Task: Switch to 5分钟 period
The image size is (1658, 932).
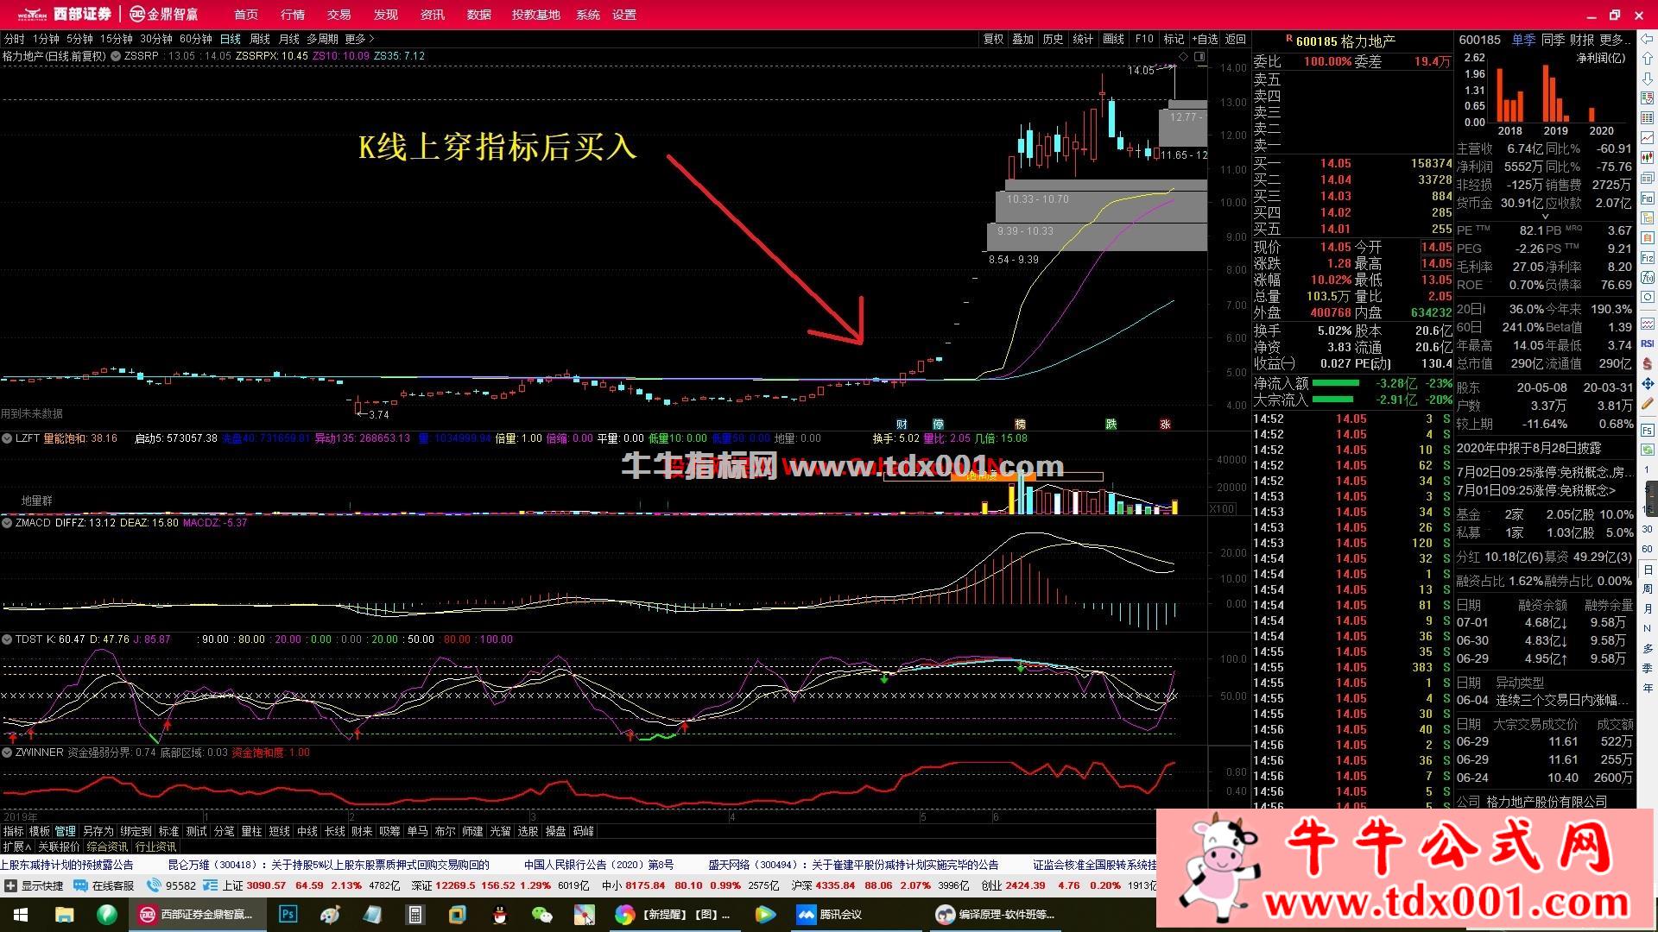Action: [79, 39]
